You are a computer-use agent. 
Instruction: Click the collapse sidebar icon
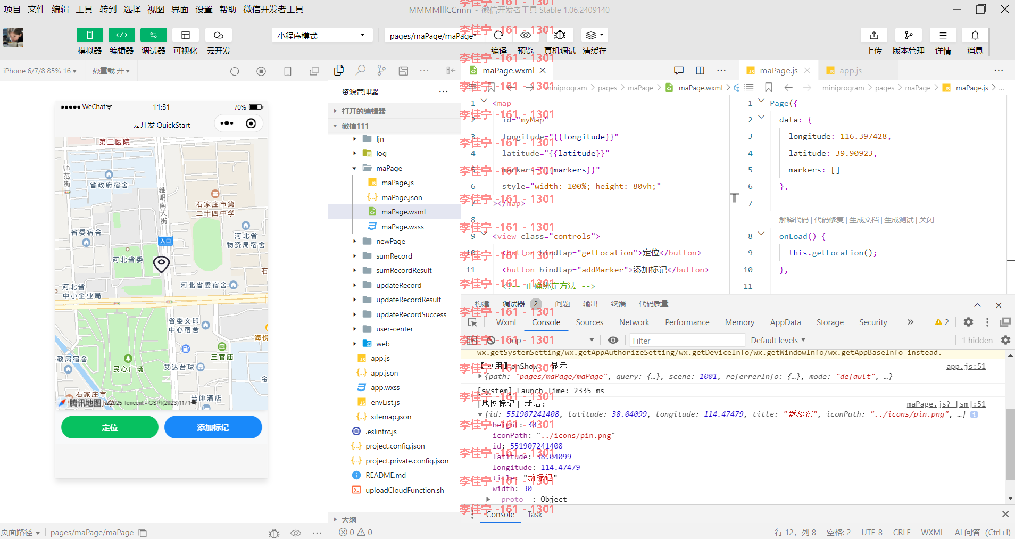(451, 70)
